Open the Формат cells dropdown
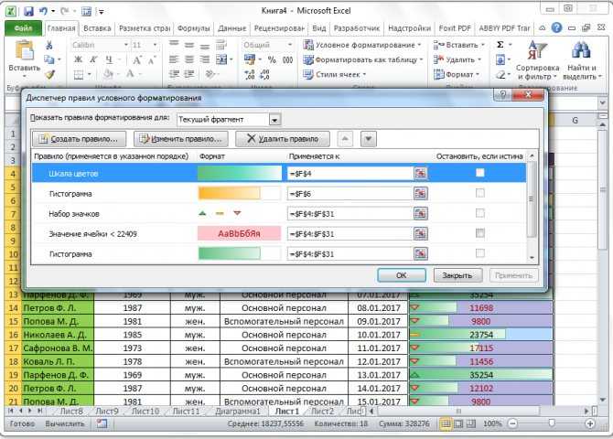This screenshot has width=613, height=439. [457, 74]
